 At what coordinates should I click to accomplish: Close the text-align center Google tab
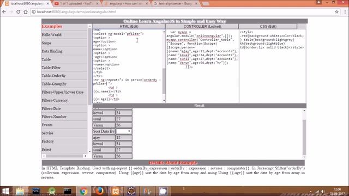[x=196, y=4]
